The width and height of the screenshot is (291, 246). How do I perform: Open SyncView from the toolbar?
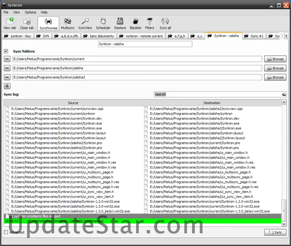[x=85, y=24]
